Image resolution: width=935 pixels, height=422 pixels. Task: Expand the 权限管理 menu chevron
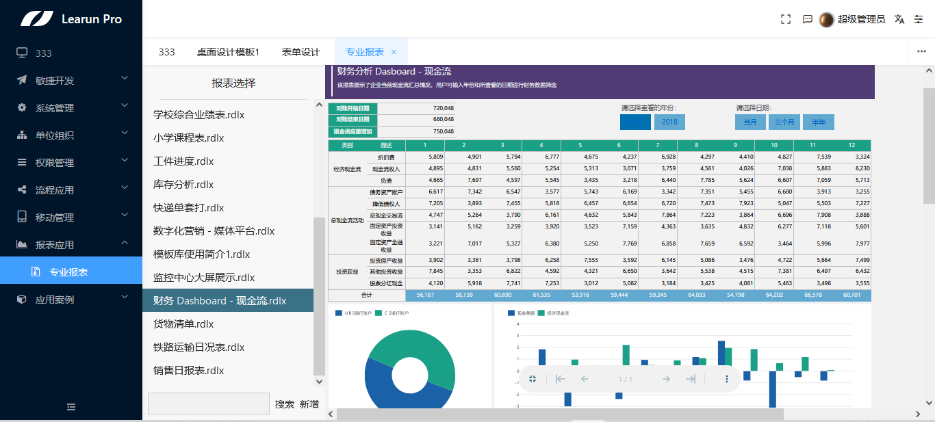click(x=125, y=160)
